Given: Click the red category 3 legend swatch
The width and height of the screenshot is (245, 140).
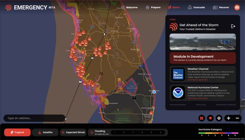Looking at the screenshot, I should [222, 133].
